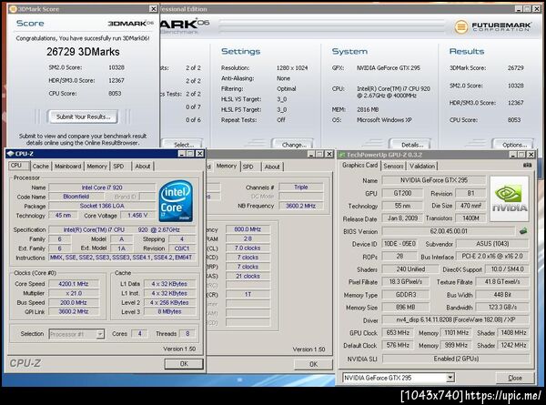
Task: Click Submit Your Results button
Action: pyautogui.click(x=83, y=117)
